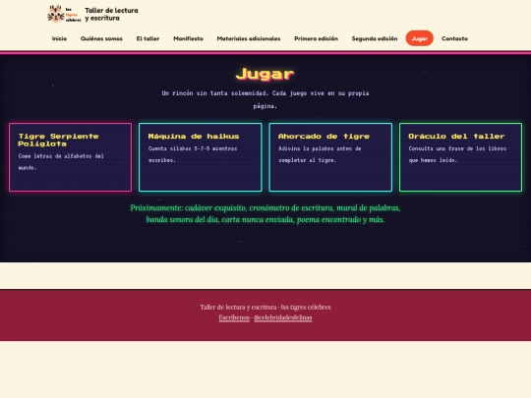
Task: Click 'Adivina la palabra' description text
Action: [x=320, y=154]
